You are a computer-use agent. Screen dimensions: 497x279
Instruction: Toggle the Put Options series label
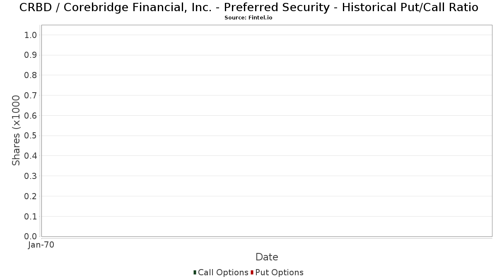pyautogui.click(x=280, y=272)
